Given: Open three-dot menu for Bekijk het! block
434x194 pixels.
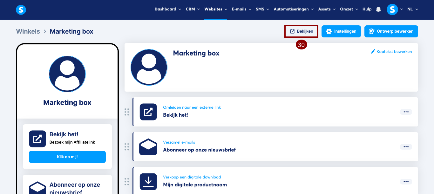Looking at the screenshot, I should [x=406, y=112].
